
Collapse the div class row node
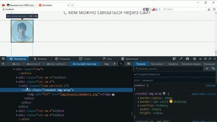pyautogui.click(x=14, y=69)
